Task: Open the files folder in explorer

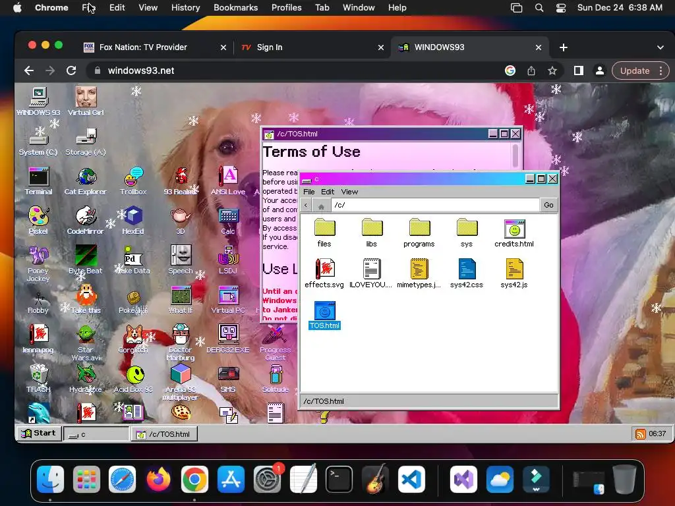Action: [324, 233]
